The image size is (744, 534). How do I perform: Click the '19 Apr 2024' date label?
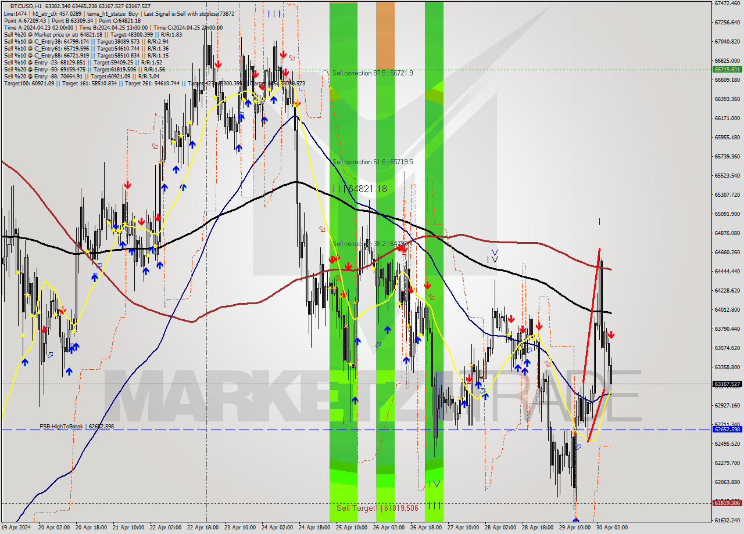click(x=16, y=528)
